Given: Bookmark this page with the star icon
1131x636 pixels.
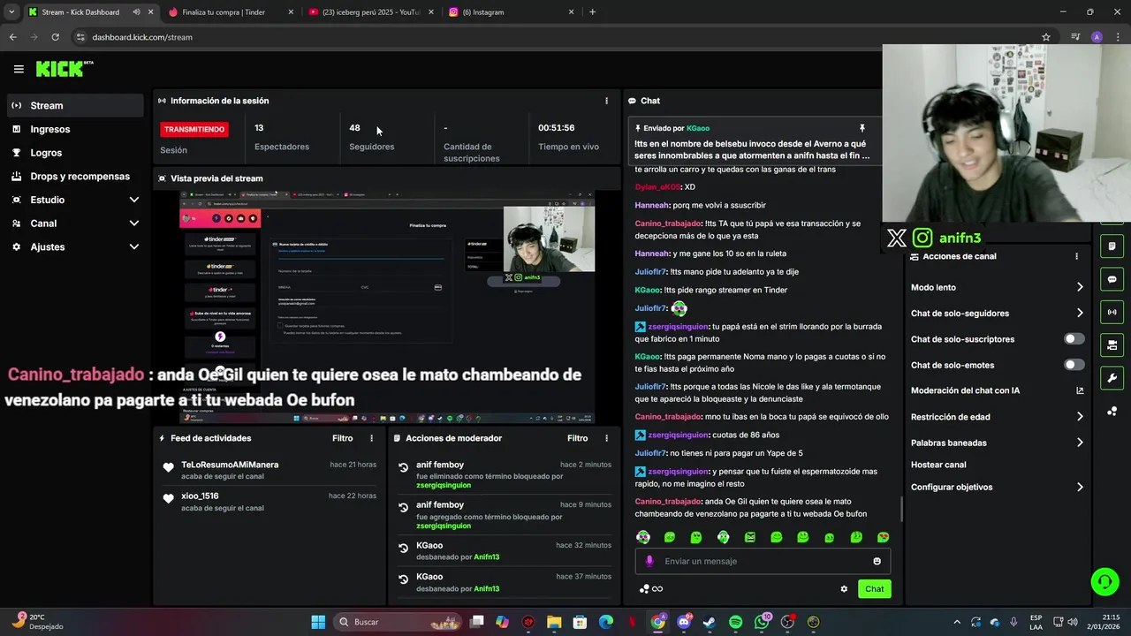Looking at the screenshot, I should [x=1046, y=37].
